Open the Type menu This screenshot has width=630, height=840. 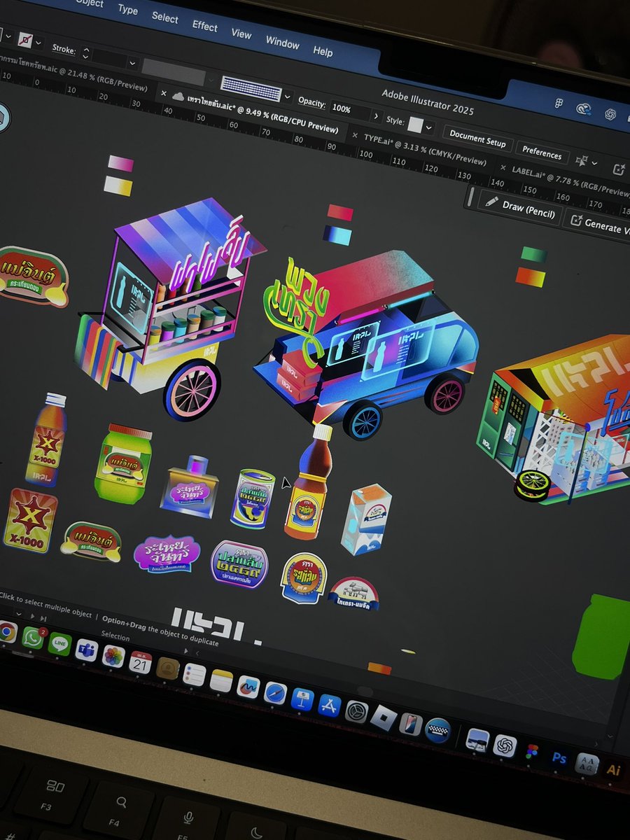pos(127,10)
